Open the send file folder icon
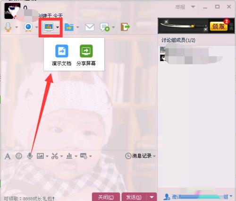236x201 pixels. pyautogui.click(x=69, y=27)
